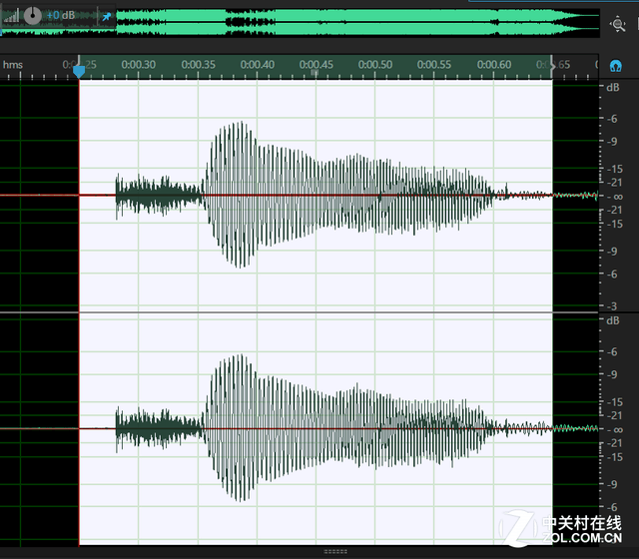Image resolution: width=639 pixels, height=559 pixels.
Task: Click the -6 mark on upper dB scale
Action: click(x=613, y=120)
